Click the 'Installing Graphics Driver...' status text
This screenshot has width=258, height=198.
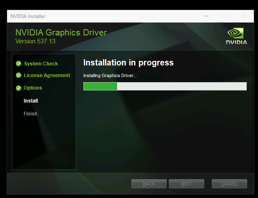pos(110,75)
